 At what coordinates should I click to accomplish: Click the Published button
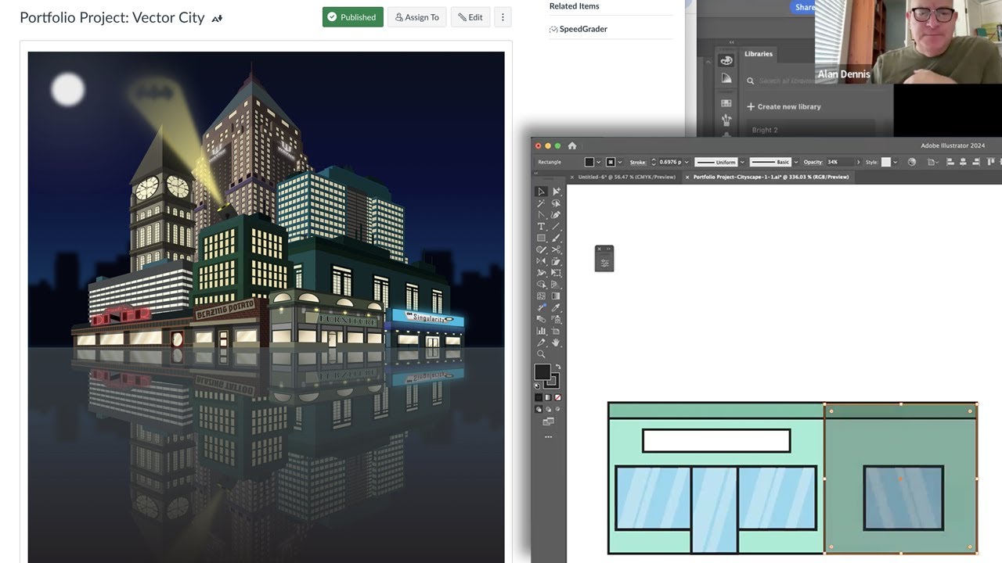pyautogui.click(x=352, y=17)
